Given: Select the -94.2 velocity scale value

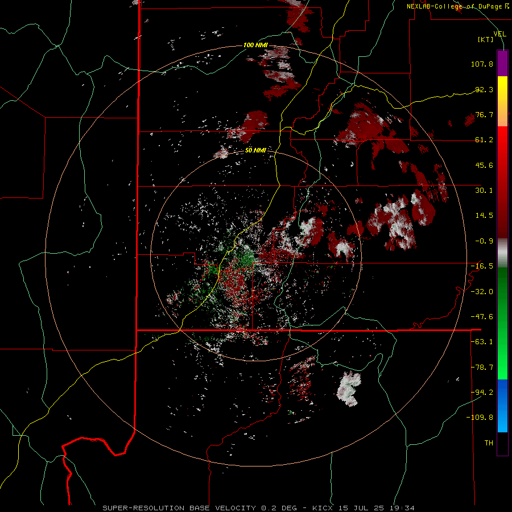Looking at the screenshot, I should (x=482, y=392).
